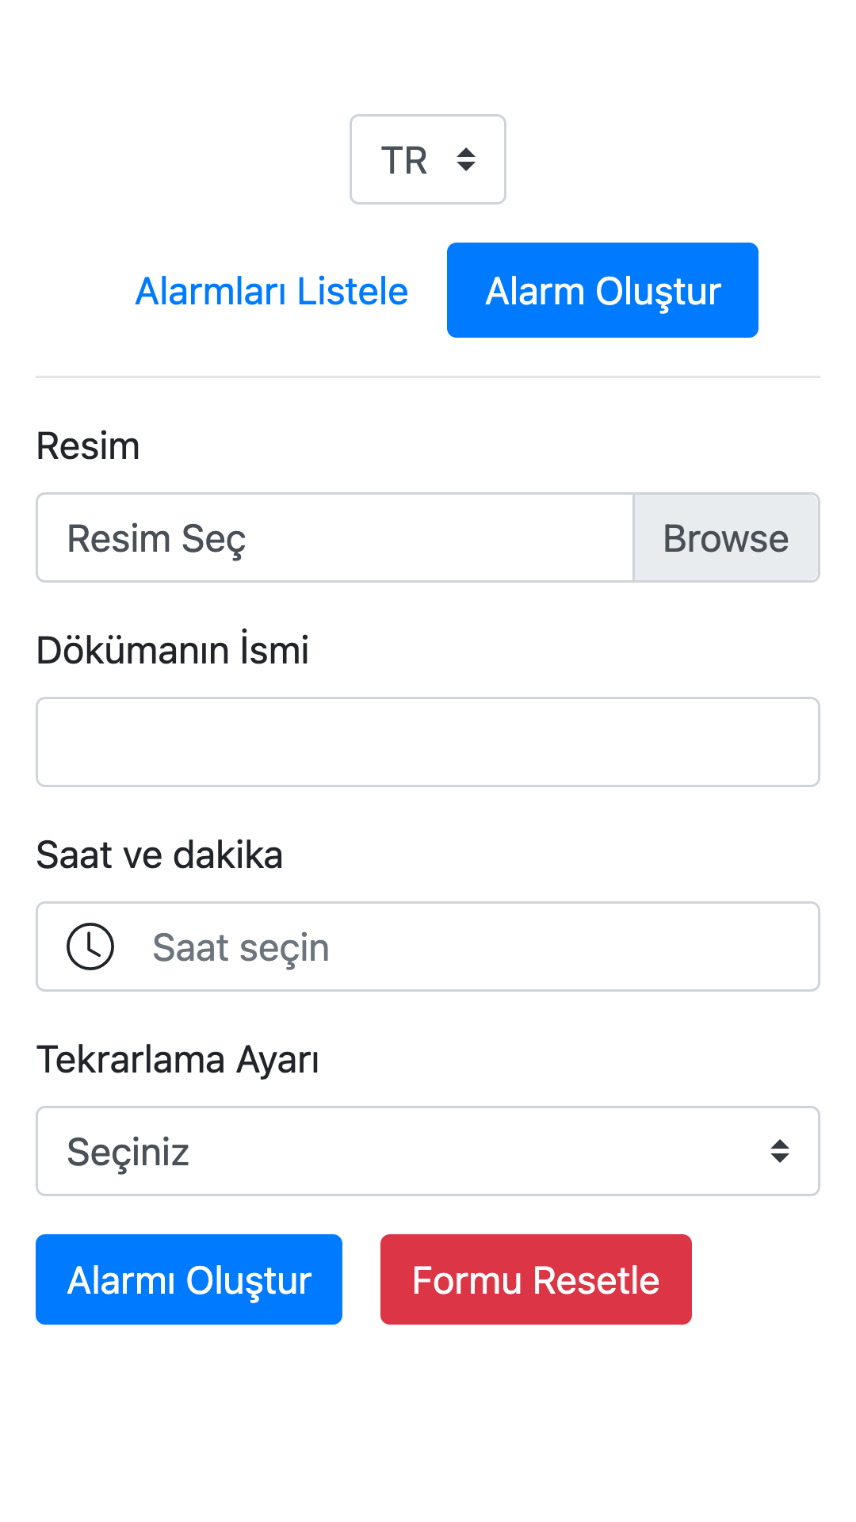Submit with the Alarmı Oluştur button
The width and height of the screenshot is (856, 1522).
pyautogui.click(x=189, y=1279)
